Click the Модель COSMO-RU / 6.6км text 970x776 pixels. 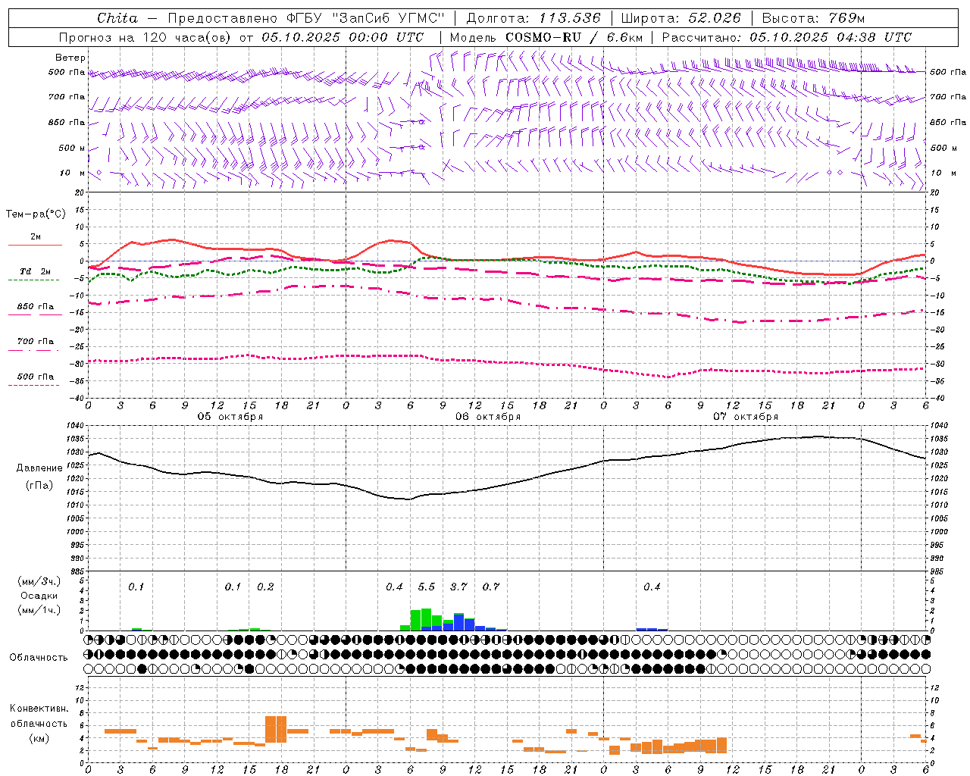tap(546, 37)
